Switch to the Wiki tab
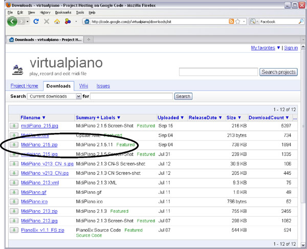This screenshot has height=249, width=307. [83, 86]
